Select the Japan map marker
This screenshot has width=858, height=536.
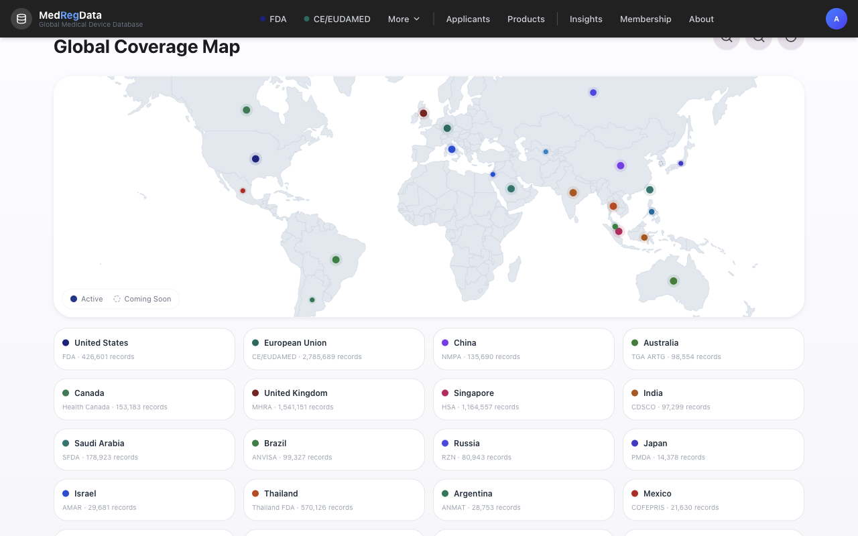pyautogui.click(x=681, y=163)
